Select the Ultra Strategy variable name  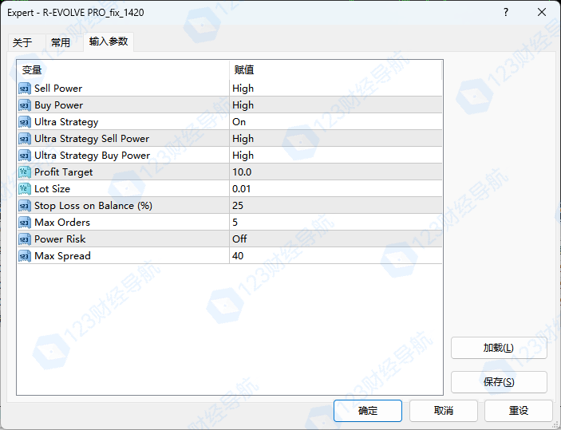click(66, 122)
